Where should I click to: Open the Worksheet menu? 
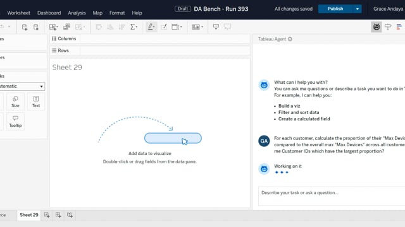point(18,13)
